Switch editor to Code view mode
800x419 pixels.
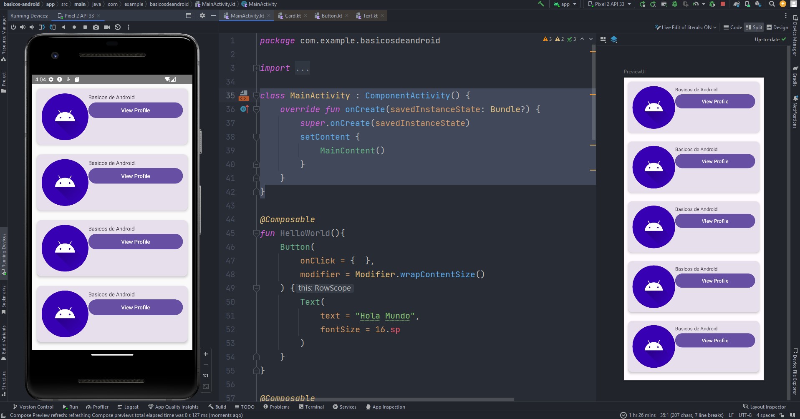[732, 28]
